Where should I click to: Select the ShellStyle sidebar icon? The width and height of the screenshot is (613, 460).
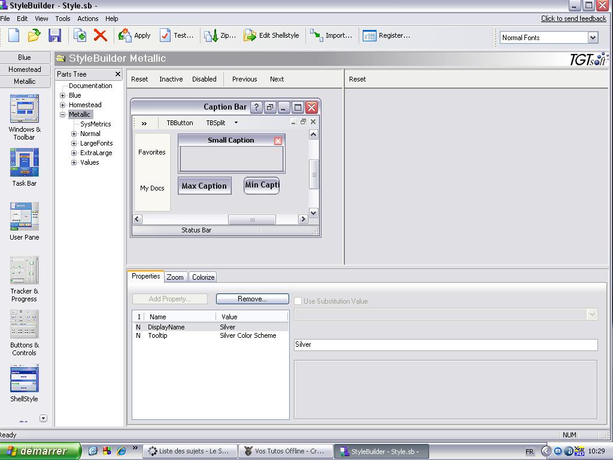click(x=25, y=379)
